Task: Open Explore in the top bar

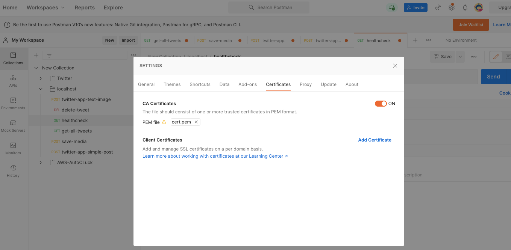Action: [x=113, y=8]
